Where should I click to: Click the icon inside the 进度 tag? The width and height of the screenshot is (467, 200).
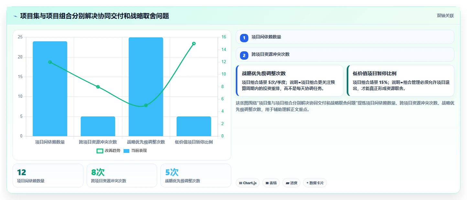click(x=288, y=183)
